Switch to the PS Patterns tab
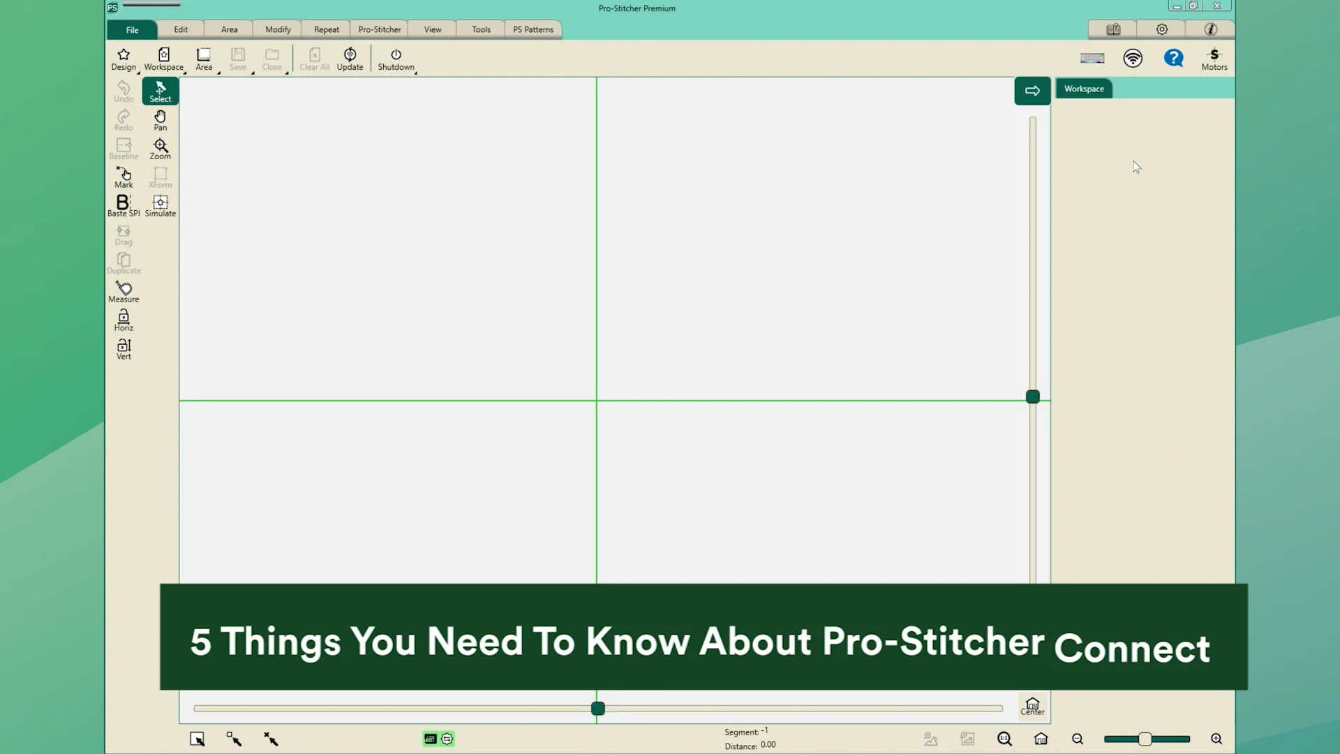 pyautogui.click(x=533, y=29)
